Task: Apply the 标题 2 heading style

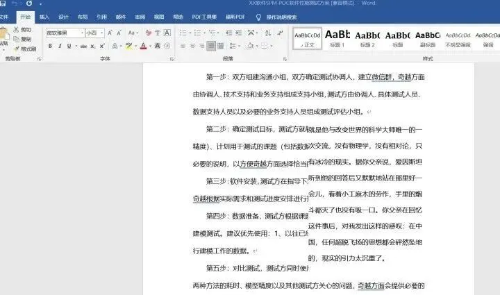Action: tap(367, 39)
